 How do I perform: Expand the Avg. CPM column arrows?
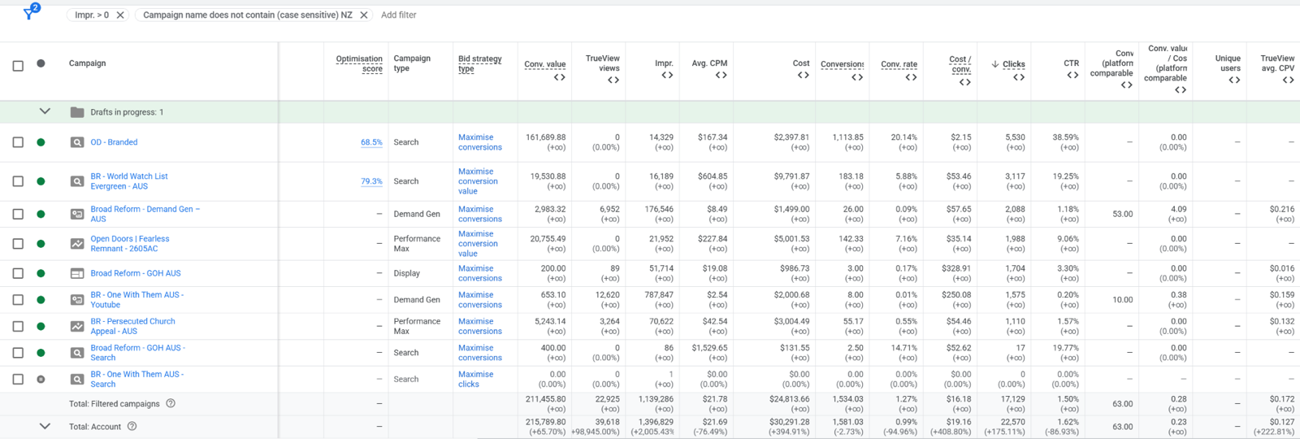721,75
